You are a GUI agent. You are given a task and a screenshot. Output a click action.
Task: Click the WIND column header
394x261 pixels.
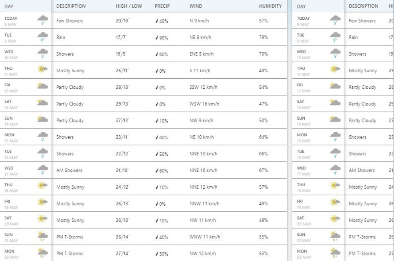point(196,6)
